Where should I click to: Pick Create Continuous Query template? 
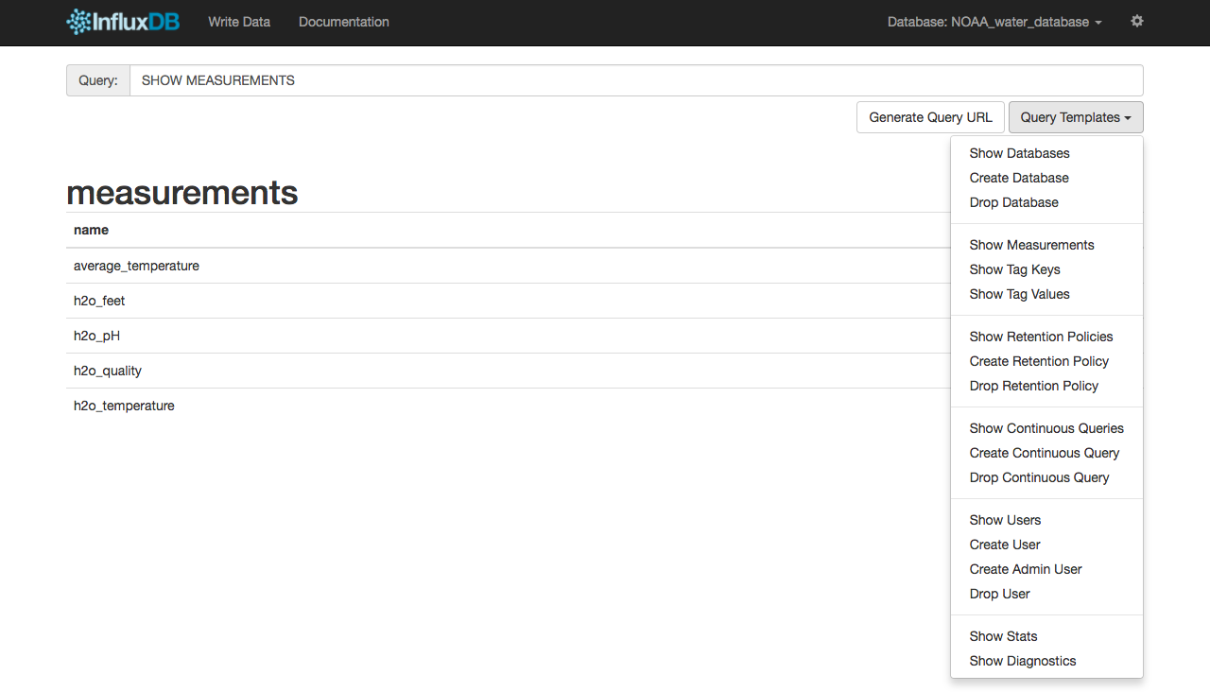tap(1044, 453)
